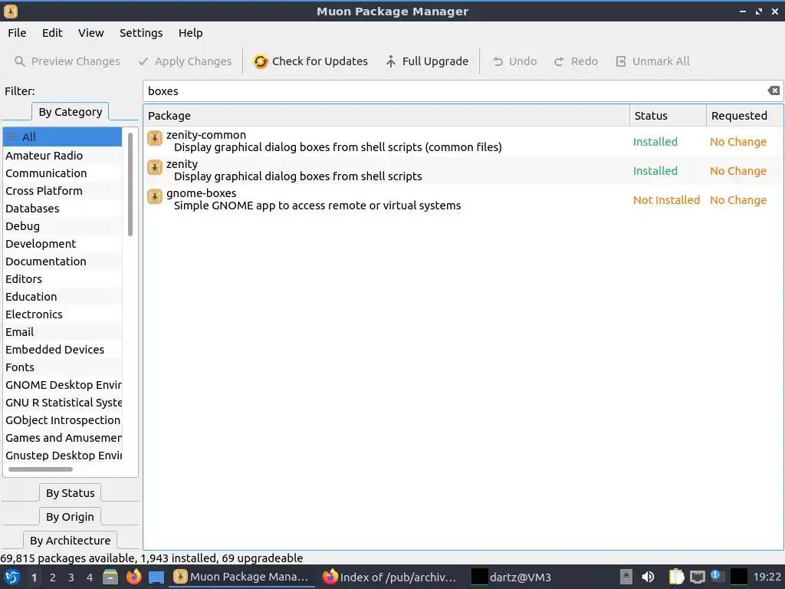
Task: Open the View menu
Action: (90, 33)
